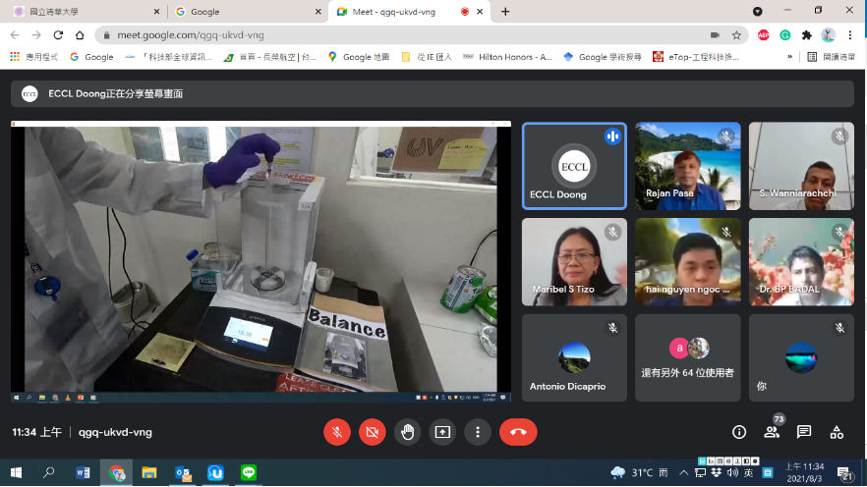Switch to the 國立清華大學 browser tab
This screenshot has width=867, height=487.
(x=86, y=12)
